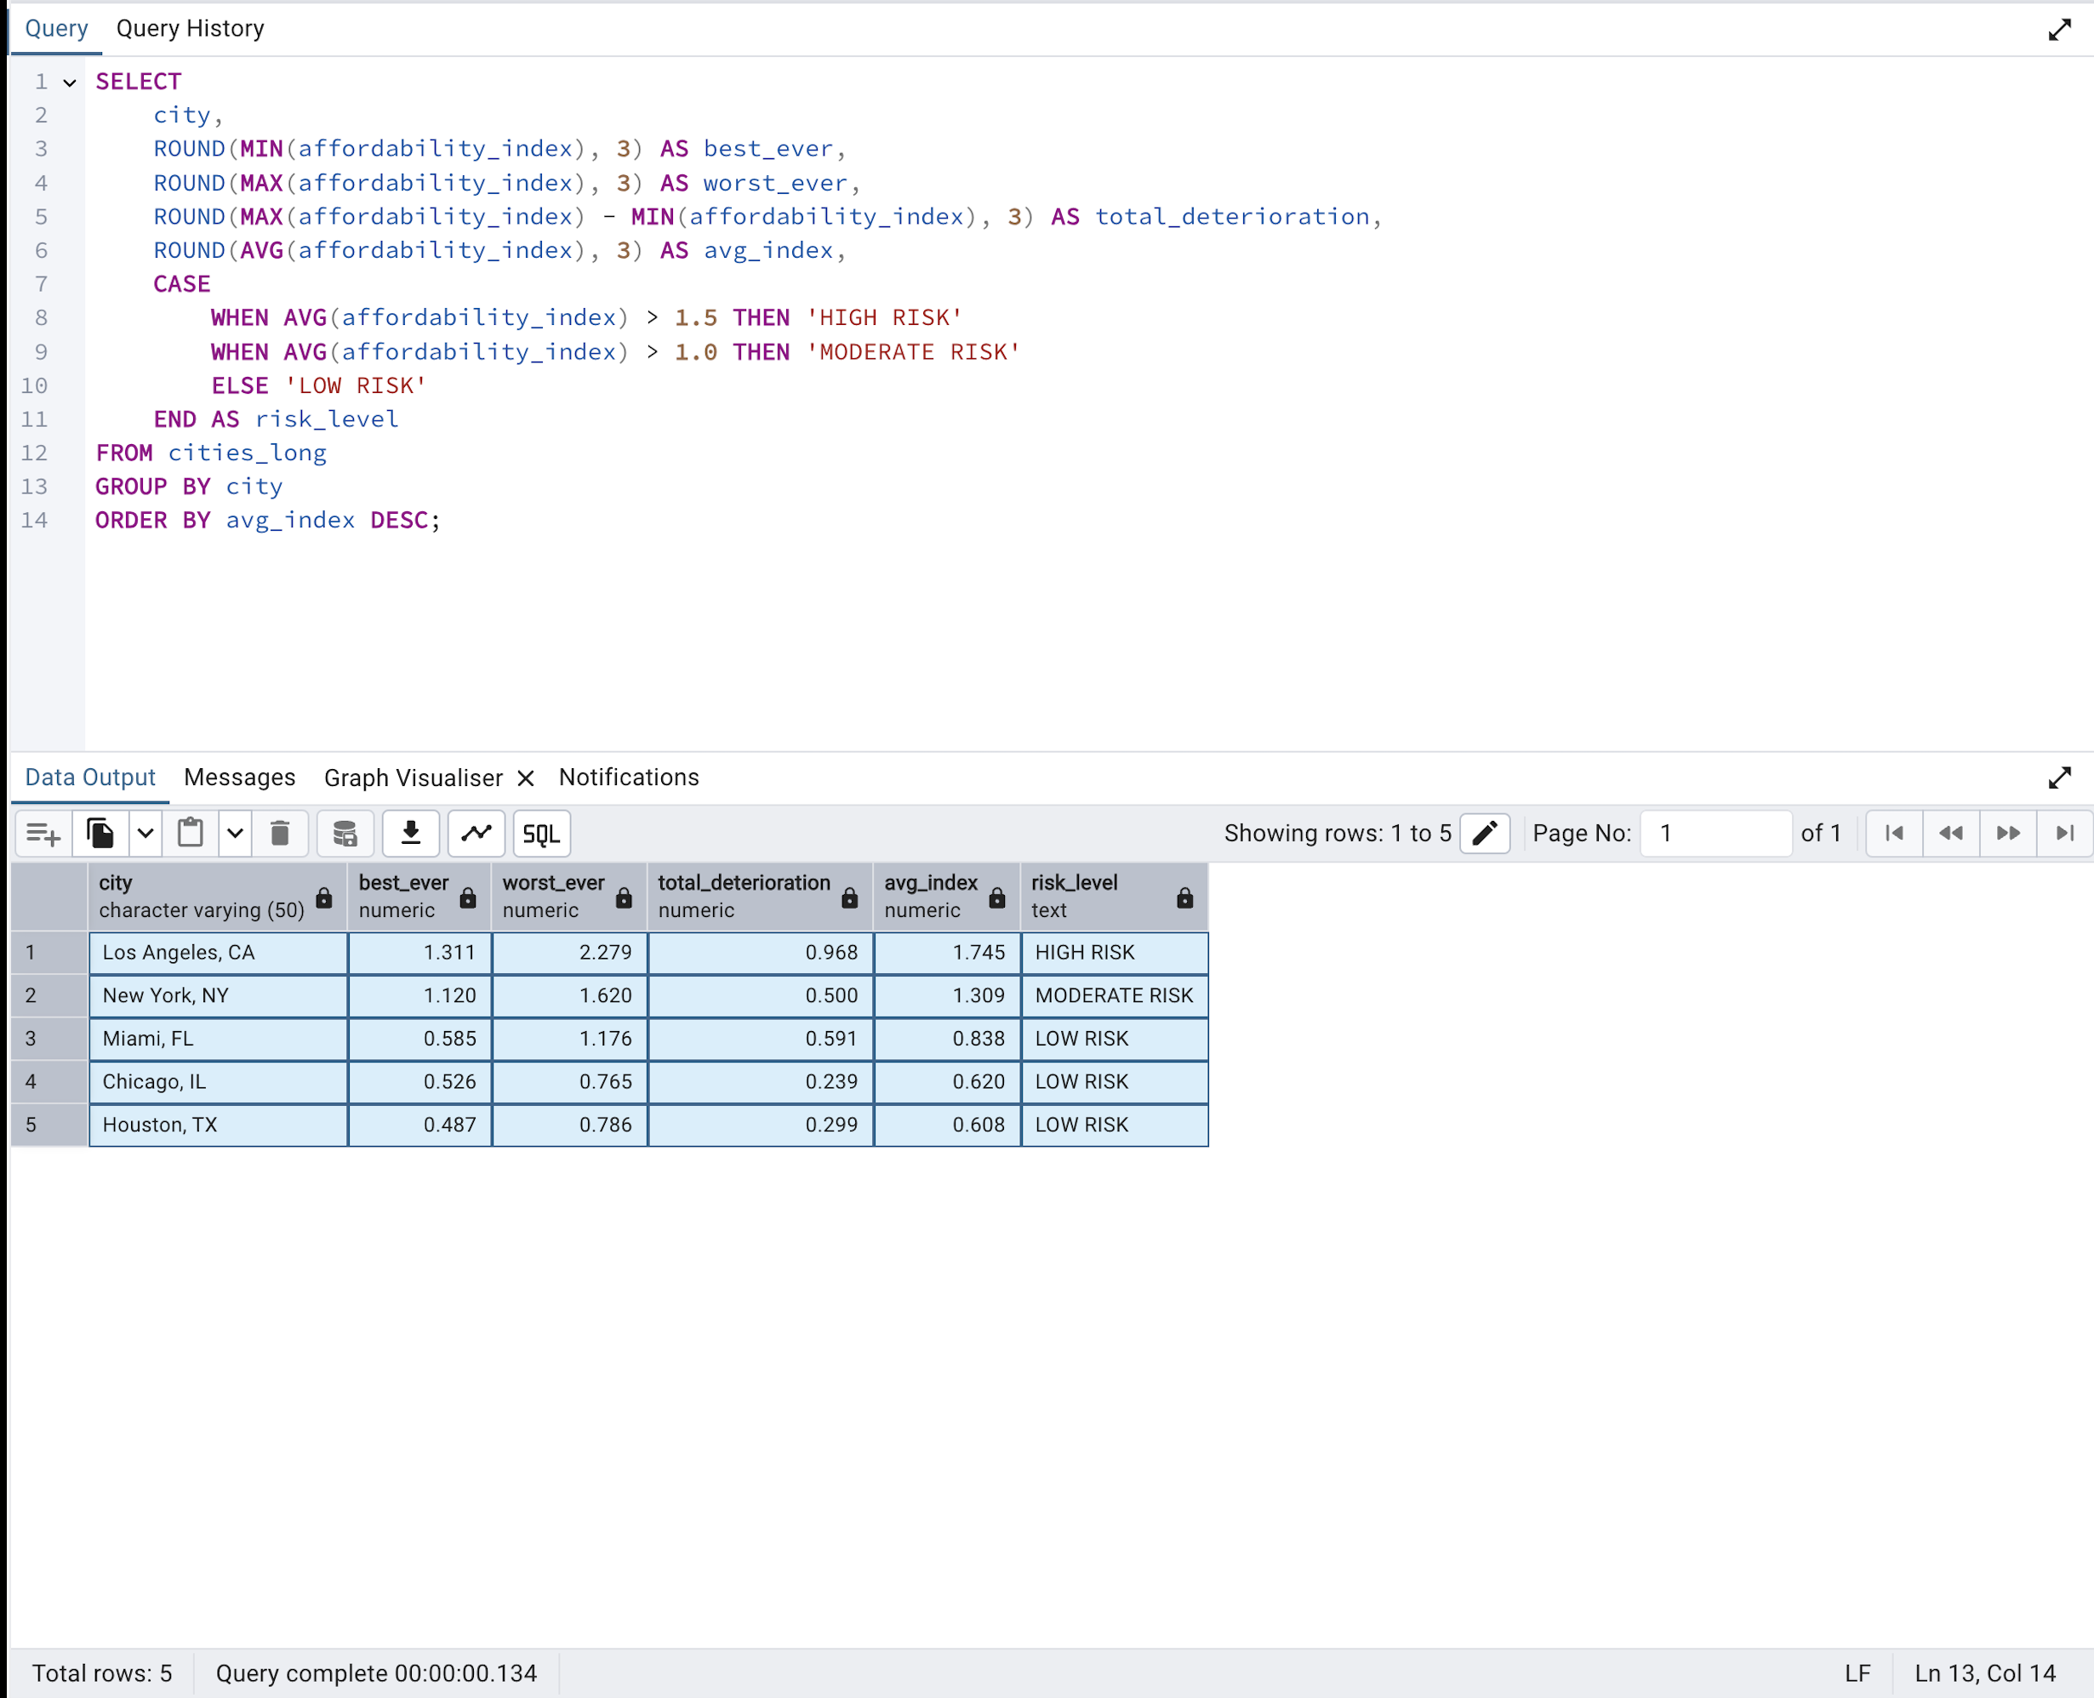Open the graph visualiser from the results toolbar

476,834
